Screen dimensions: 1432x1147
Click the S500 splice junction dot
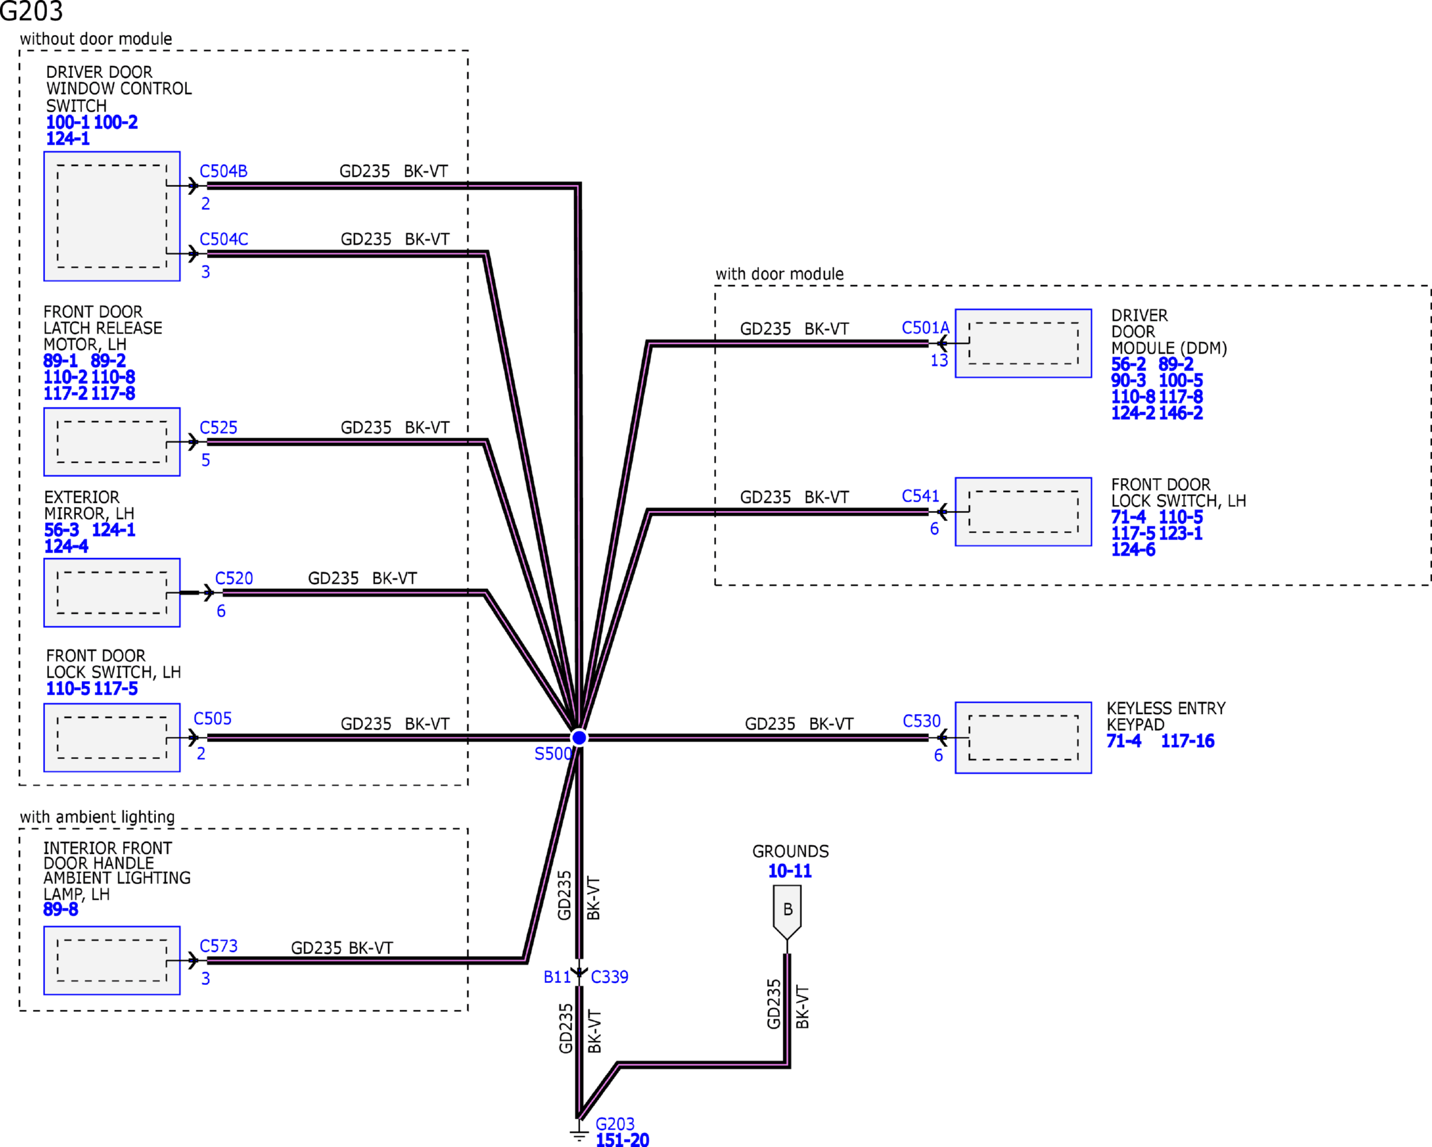(579, 738)
